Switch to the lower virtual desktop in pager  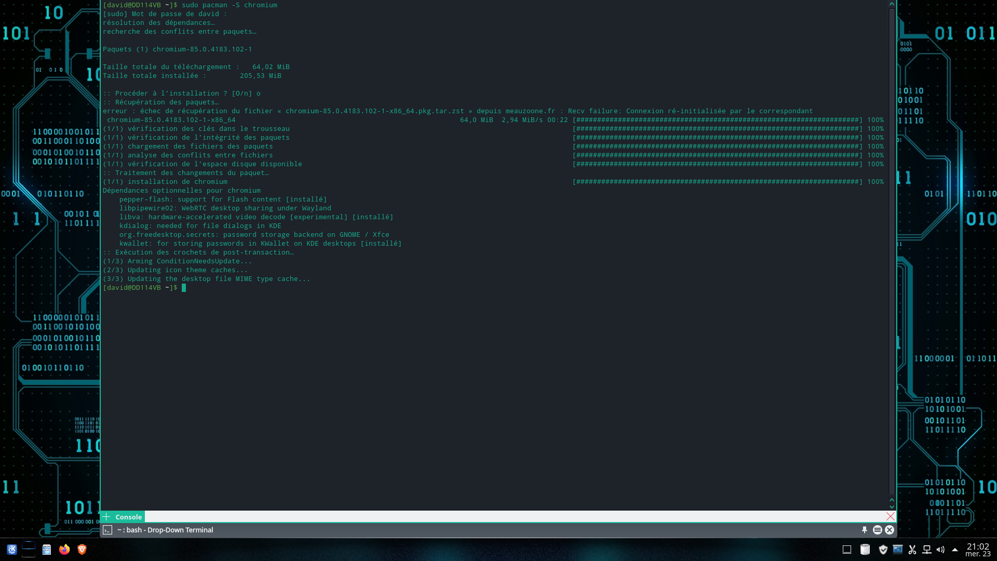29,554
